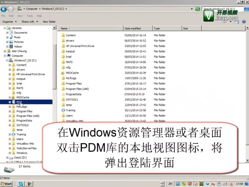Click the blue Bluetooth-style tray icon

[207, 184]
